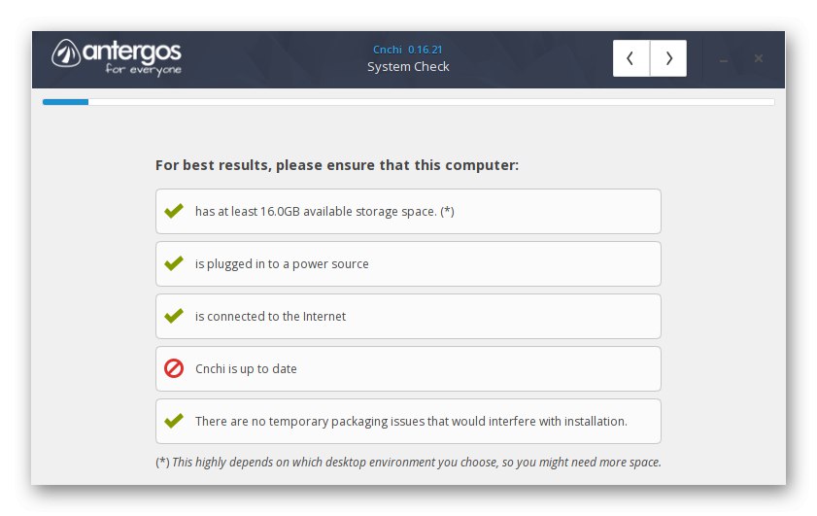Click the red prohibited icon beside Cnchi update
Viewport: 817px width, 516px height.
click(174, 368)
